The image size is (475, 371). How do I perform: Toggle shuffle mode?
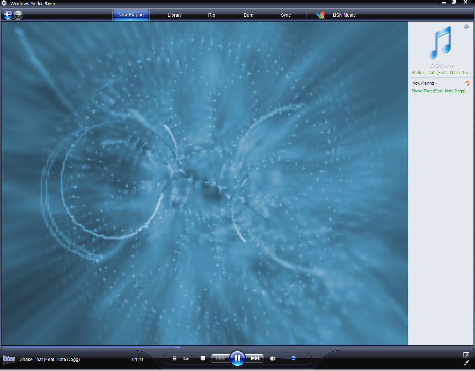174,358
